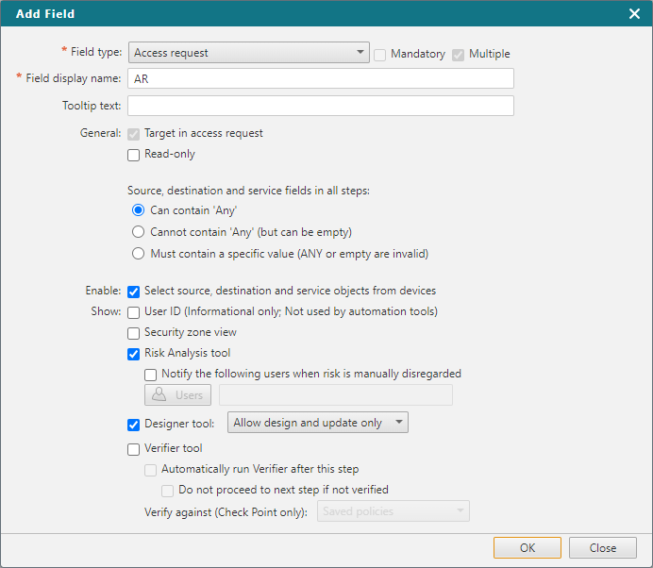653x568 pixels.
Task: Click the Tooltip text field
Action: point(320,106)
